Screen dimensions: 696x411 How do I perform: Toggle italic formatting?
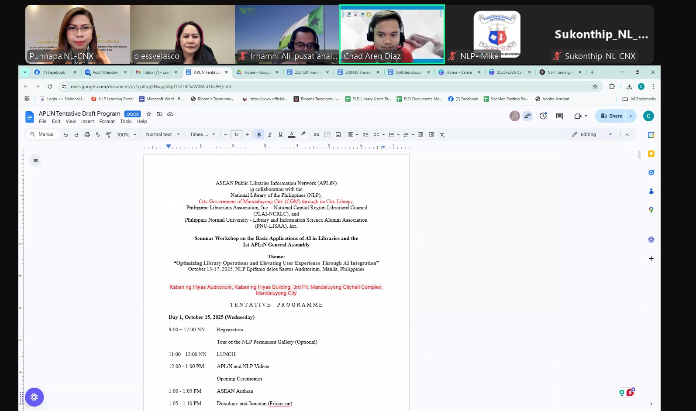tap(270, 135)
